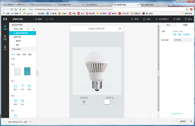
Task: Open the 淘宝 bookmark
Action: coord(73,13)
